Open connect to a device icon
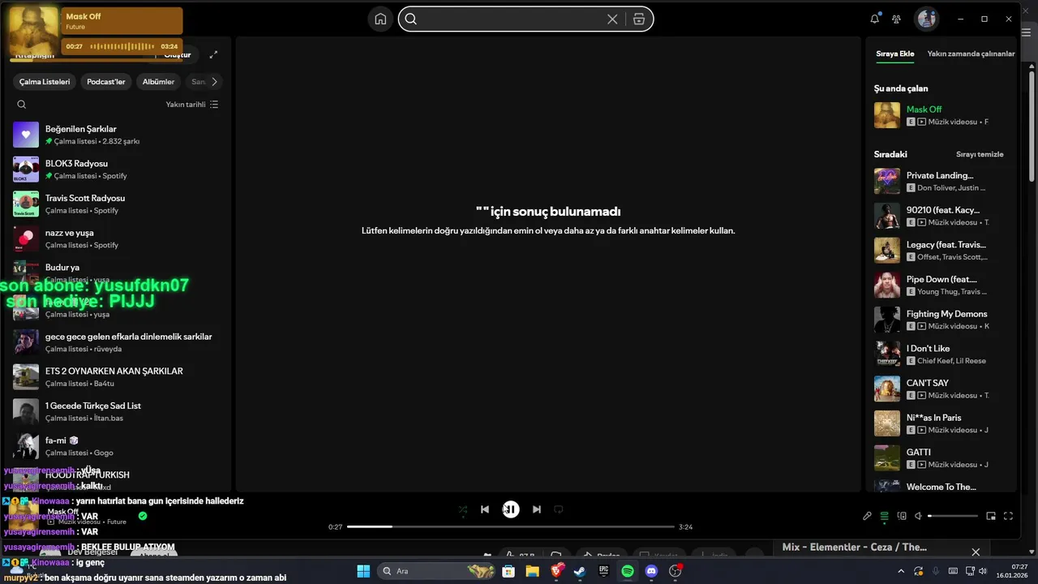1038x584 pixels. click(902, 516)
